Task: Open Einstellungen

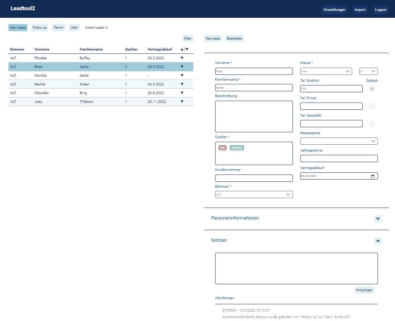Action: [x=334, y=10]
